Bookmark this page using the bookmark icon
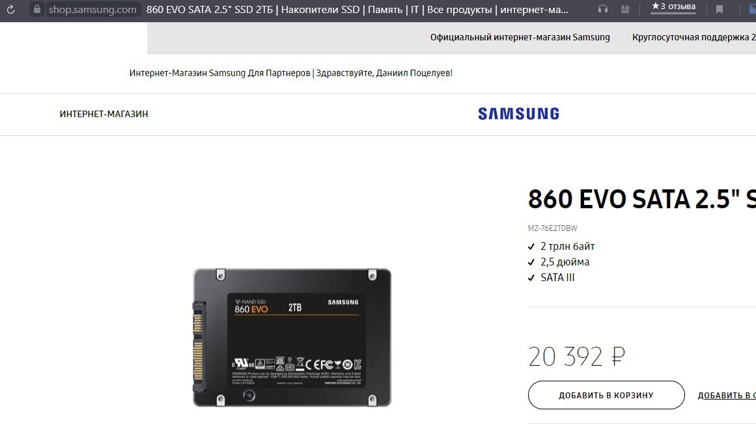Viewport: 756px width, 436px height. coord(720,9)
